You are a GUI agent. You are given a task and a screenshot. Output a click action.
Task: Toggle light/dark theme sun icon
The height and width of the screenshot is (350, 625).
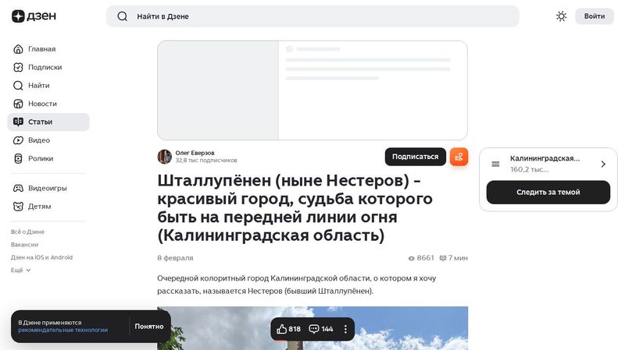[561, 16]
